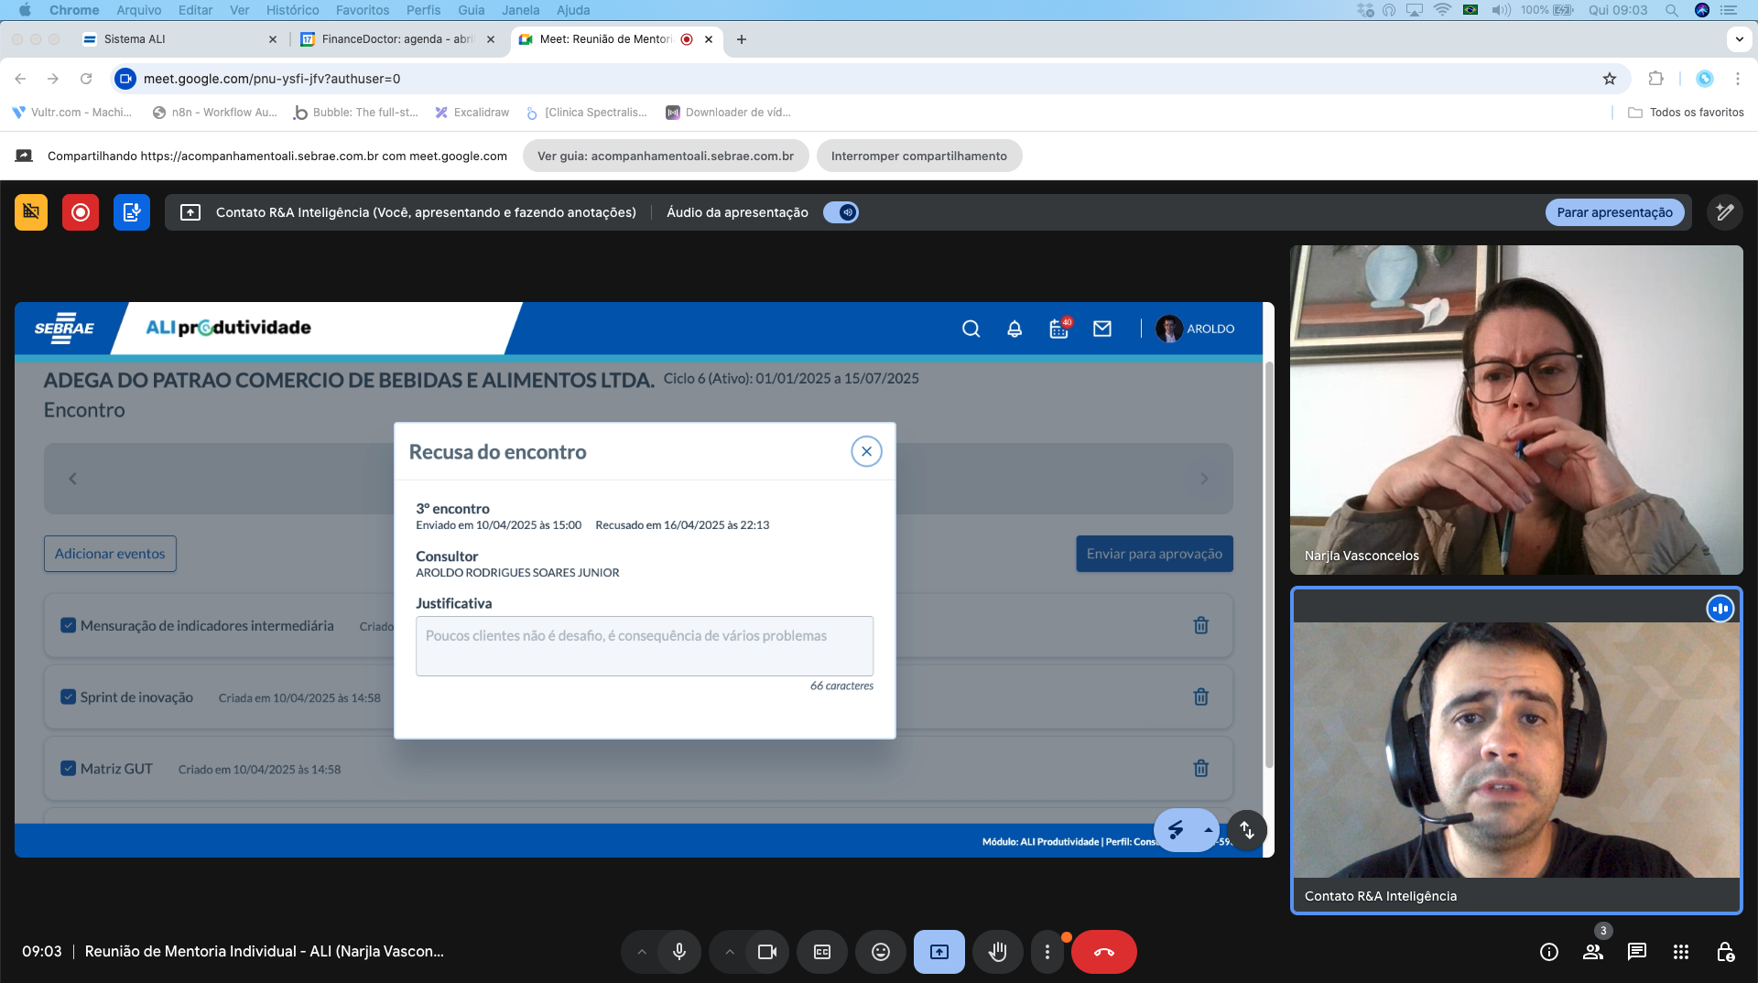Uncheck the Sprint de inovação checkbox
Image resolution: width=1758 pixels, height=983 pixels.
pyautogui.click(x=68, y=697)
